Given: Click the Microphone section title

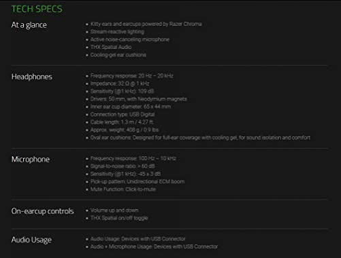Looking at the screenshot, I should pos(31,160).
